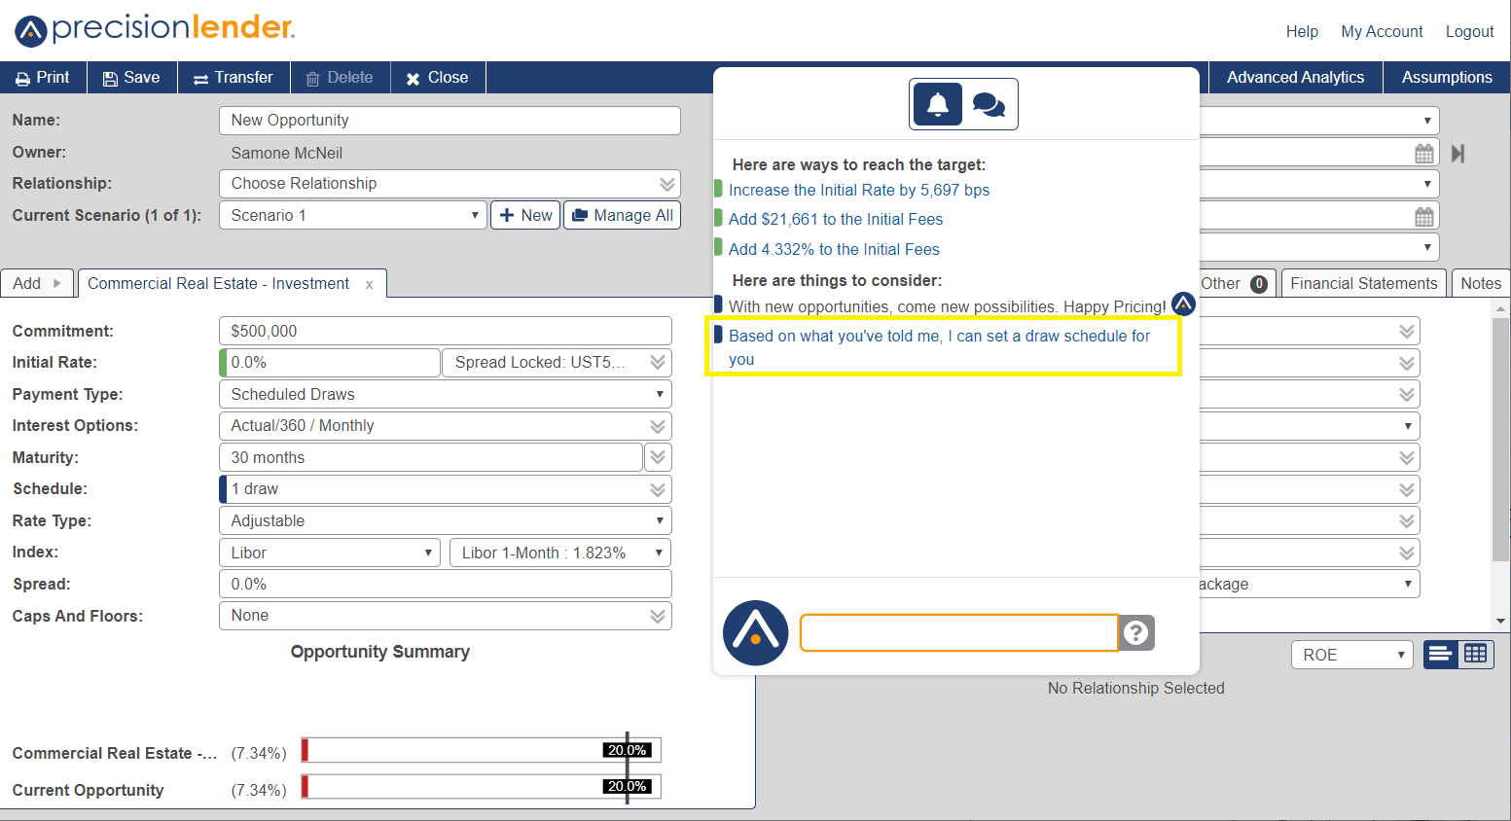Open Assumptions
This screenshot has height=821, width=1511.
click(1447, 78)
